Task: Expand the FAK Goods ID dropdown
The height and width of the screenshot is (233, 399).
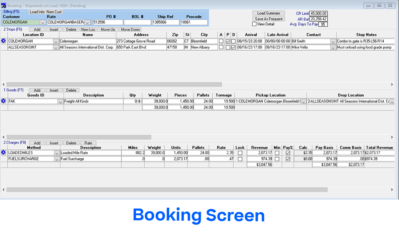Action: point(60,102)
